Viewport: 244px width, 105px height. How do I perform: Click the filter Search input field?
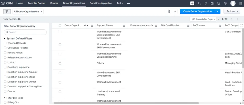point(25,32)
